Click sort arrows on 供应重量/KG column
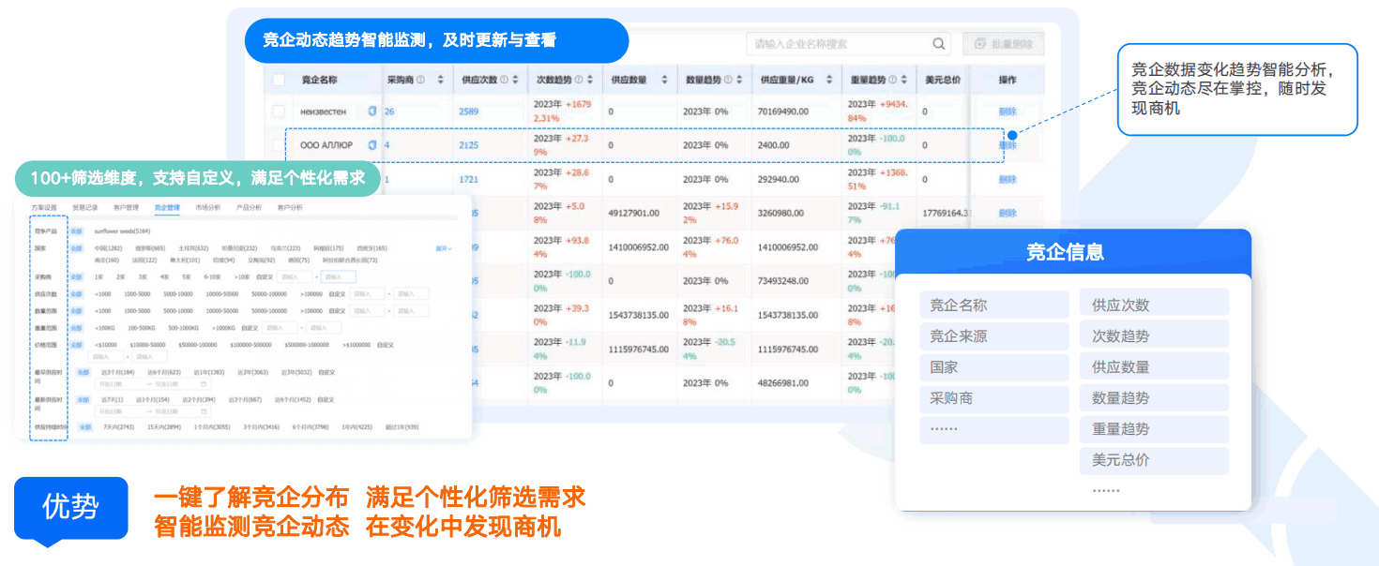Viewport: 1379px width, 566px height. click(x=830, y=81)
